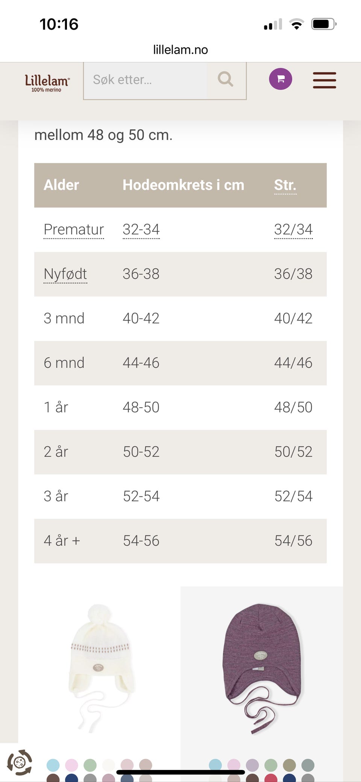Select light blue swatch under white hat

click(x=53, y=765)
